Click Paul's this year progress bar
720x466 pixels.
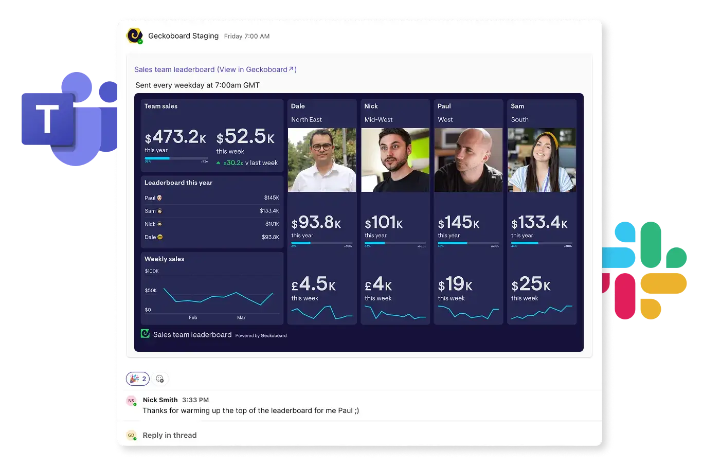click(x=469, y=243)
